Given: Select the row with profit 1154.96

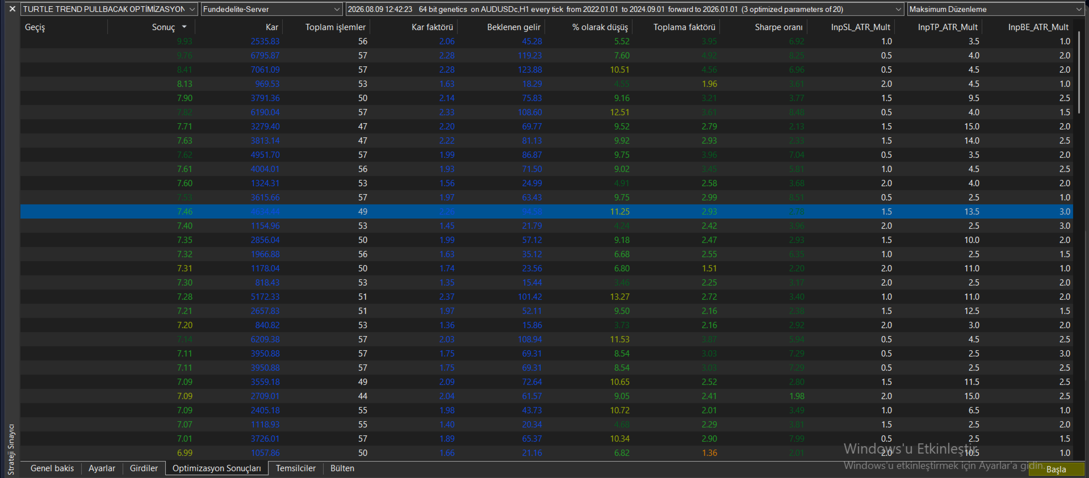Looking at the screenshot, I should [547, 226].
